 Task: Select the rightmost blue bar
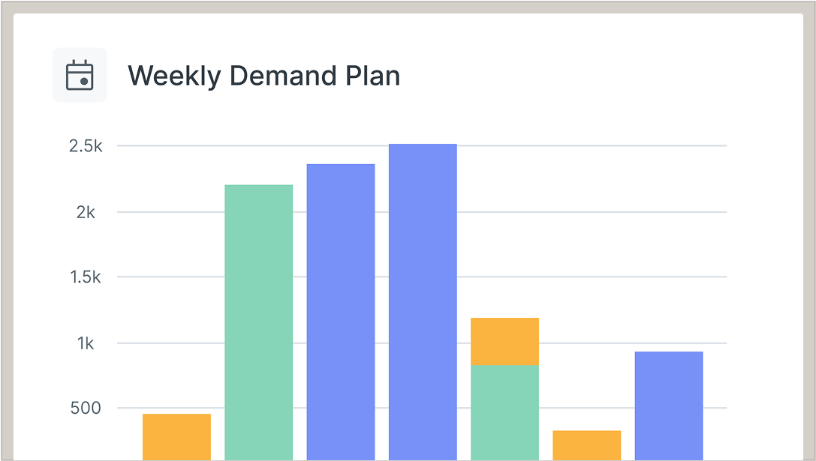pyautogui.click(x=669, y=405)
